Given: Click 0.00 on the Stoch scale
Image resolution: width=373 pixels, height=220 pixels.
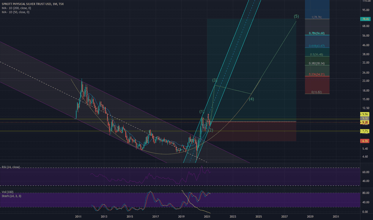Looking at the screenshot, I should (x=366, y=212).
